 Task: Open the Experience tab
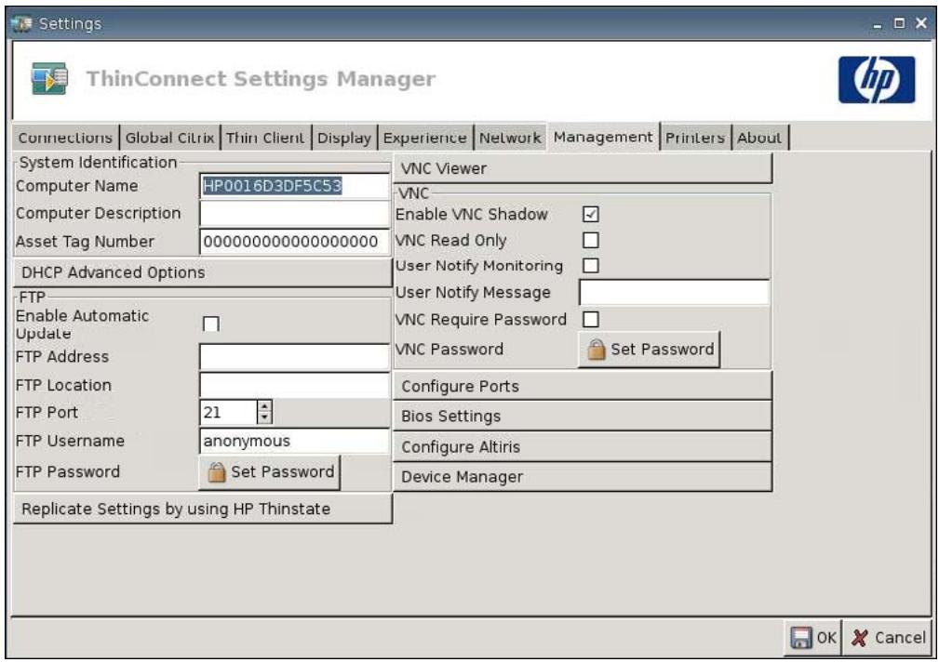click(x=424, y=138)
